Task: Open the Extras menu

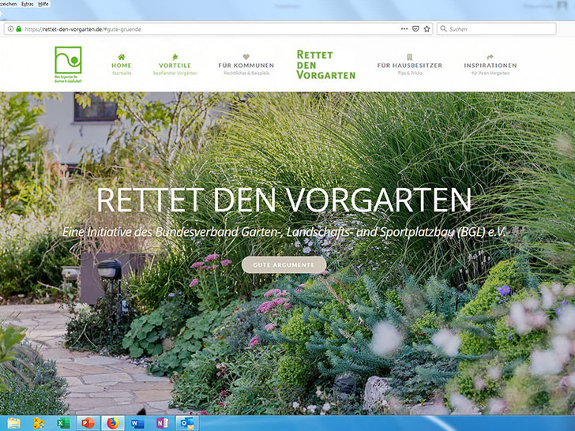Action: tap(28, 4)
